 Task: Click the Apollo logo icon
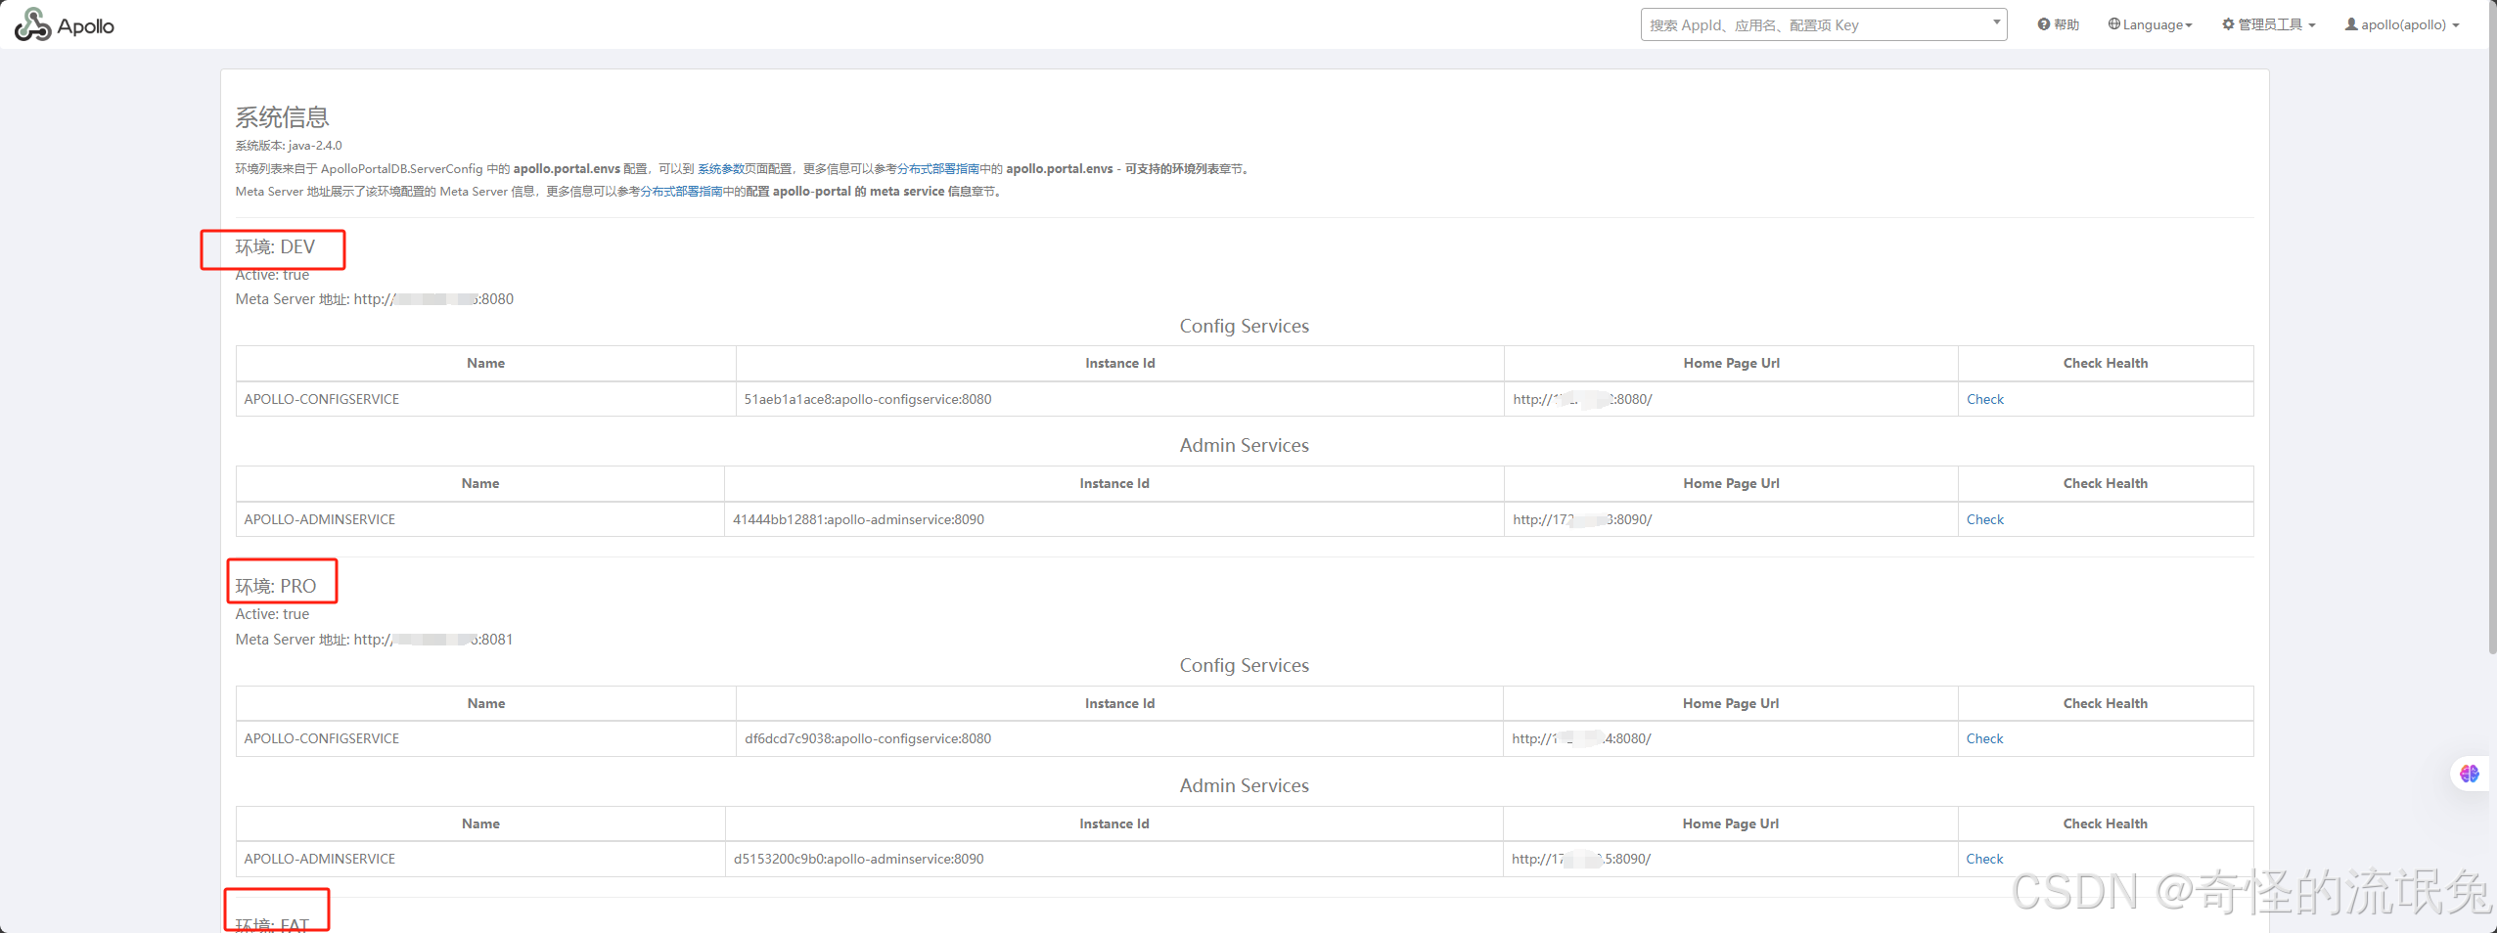[32, 24]
